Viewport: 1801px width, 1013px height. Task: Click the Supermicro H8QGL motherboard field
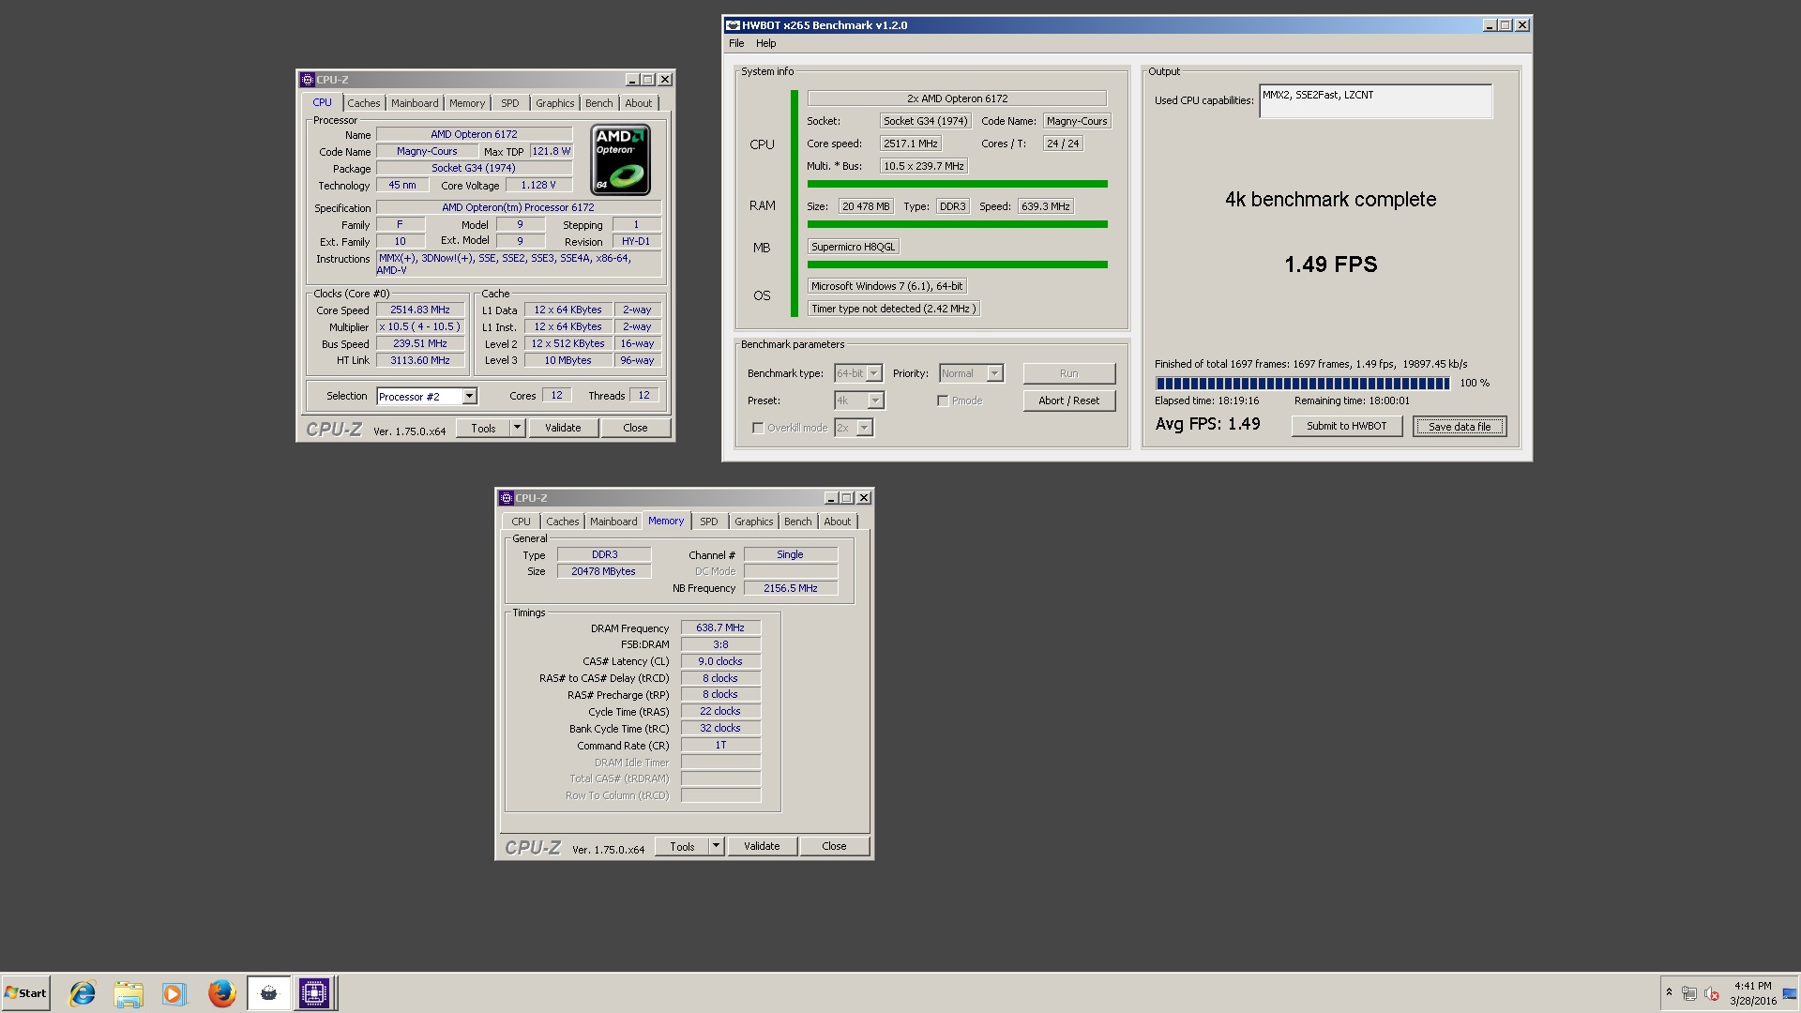(853, 247)
